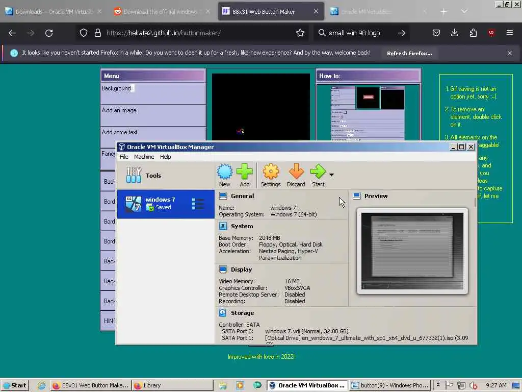Click the tray volume muted icon
This screenshot has height=392, width=522.
pyautogui.click(x=473, y=386)
